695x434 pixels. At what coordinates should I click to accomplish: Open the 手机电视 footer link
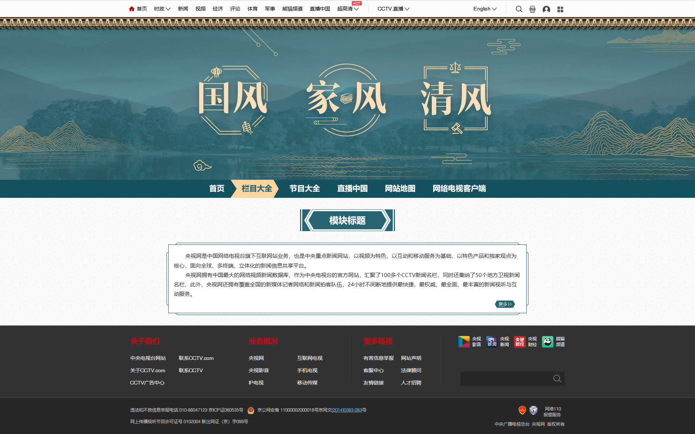pos(307,370)
